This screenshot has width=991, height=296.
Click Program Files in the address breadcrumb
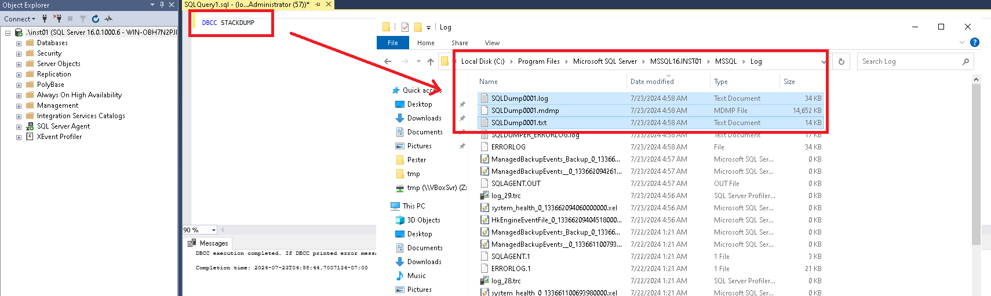538,61
